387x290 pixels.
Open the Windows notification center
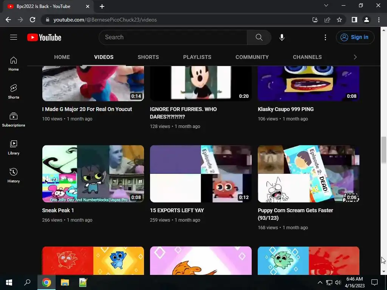pyautogui.click(x=375, y=282)
